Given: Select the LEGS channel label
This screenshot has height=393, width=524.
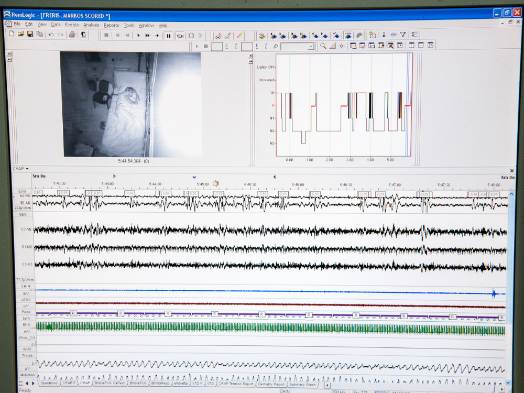Looking at the screenshot, I should tap(25, 300).
